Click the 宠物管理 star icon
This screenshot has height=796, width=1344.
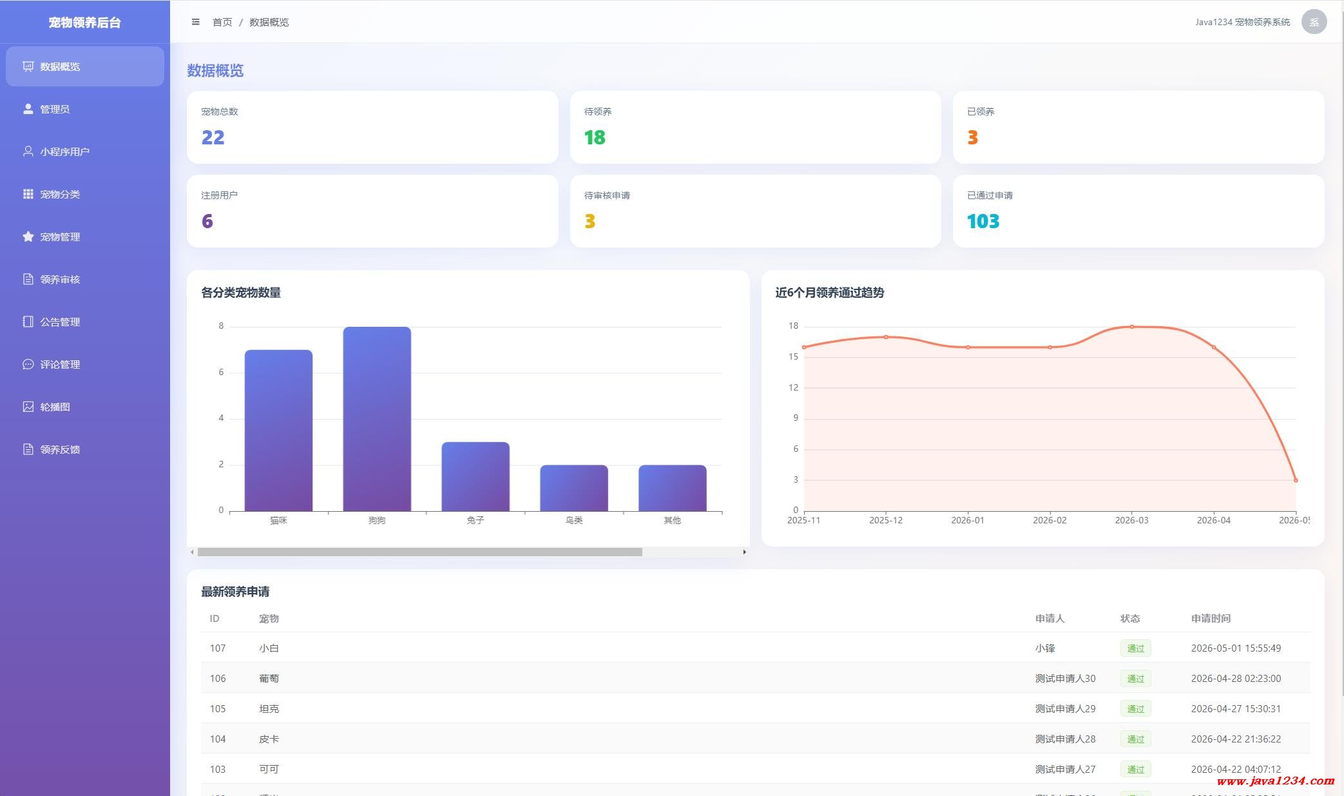tap(28, 237)
